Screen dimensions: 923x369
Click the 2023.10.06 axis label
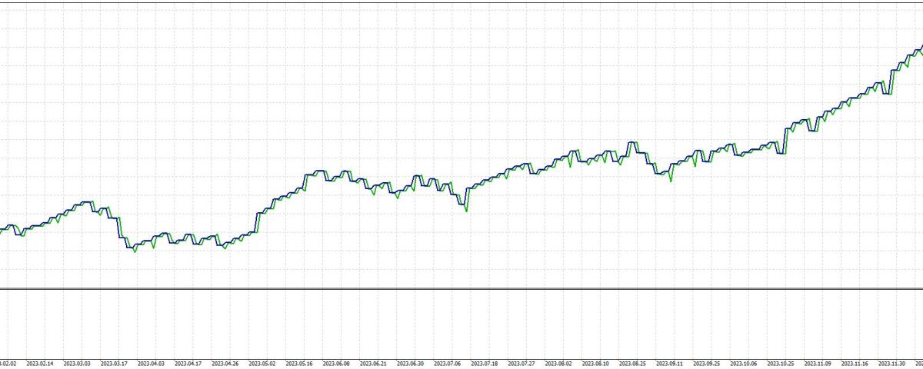(x=745, y=364)
